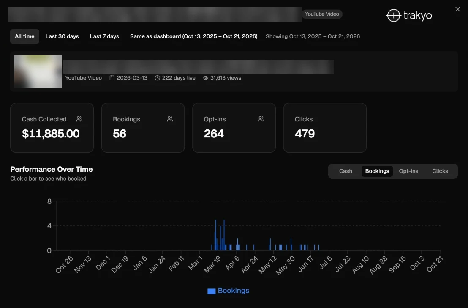The width and height of the screenshot is (468, 308).
Task: Click the Bookings 56 card
Action: [143, 128]
